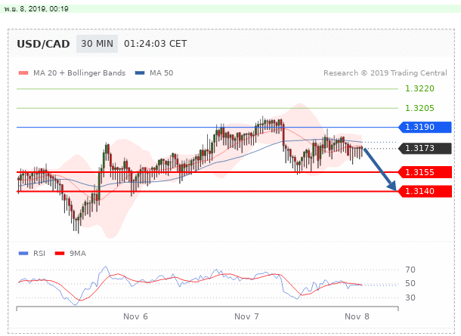Click the 1.3220 resistance level label

click(419, 88)
